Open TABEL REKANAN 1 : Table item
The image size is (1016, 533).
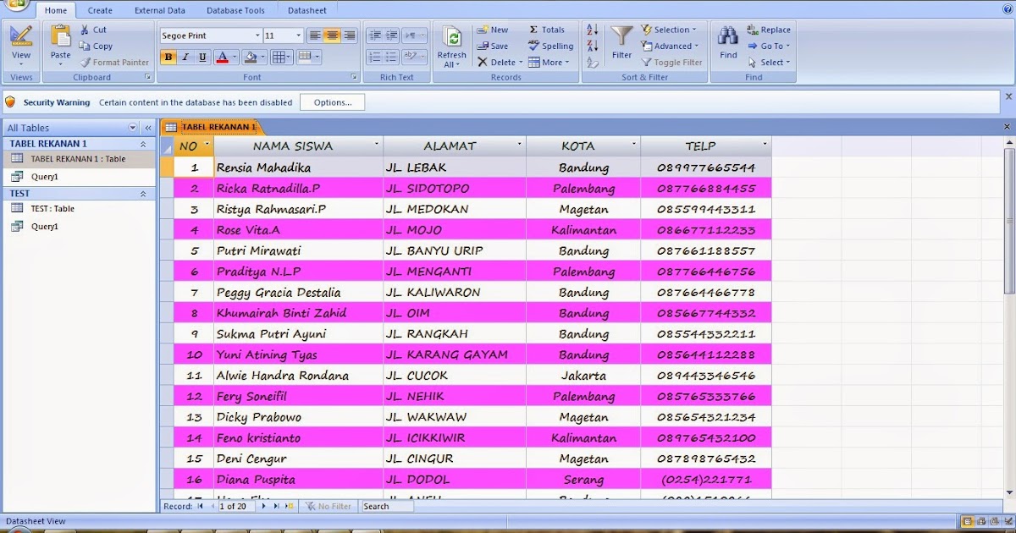click(78, 159)
